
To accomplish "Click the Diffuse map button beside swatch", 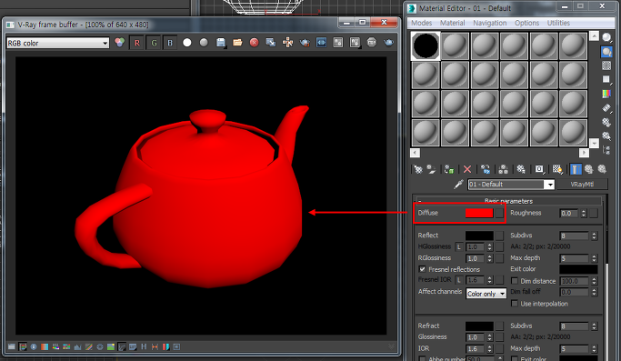I will pos(499,213).
